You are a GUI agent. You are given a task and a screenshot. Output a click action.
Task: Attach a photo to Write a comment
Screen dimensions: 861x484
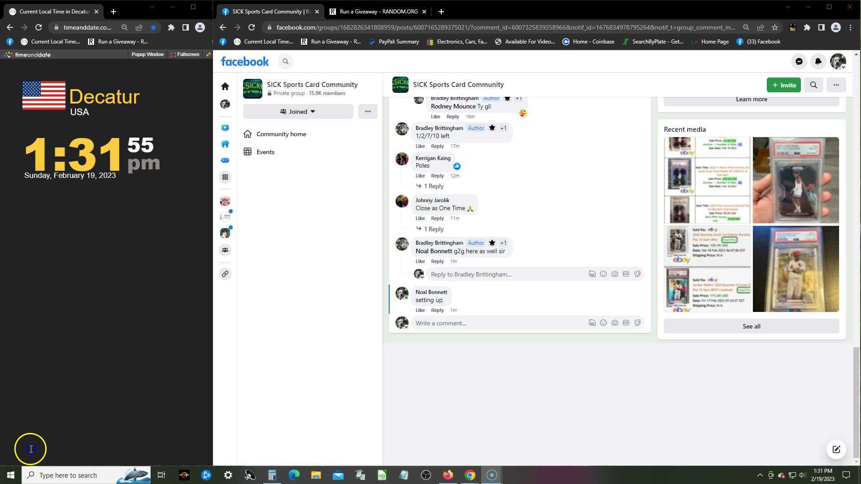(x=614, y=323)
